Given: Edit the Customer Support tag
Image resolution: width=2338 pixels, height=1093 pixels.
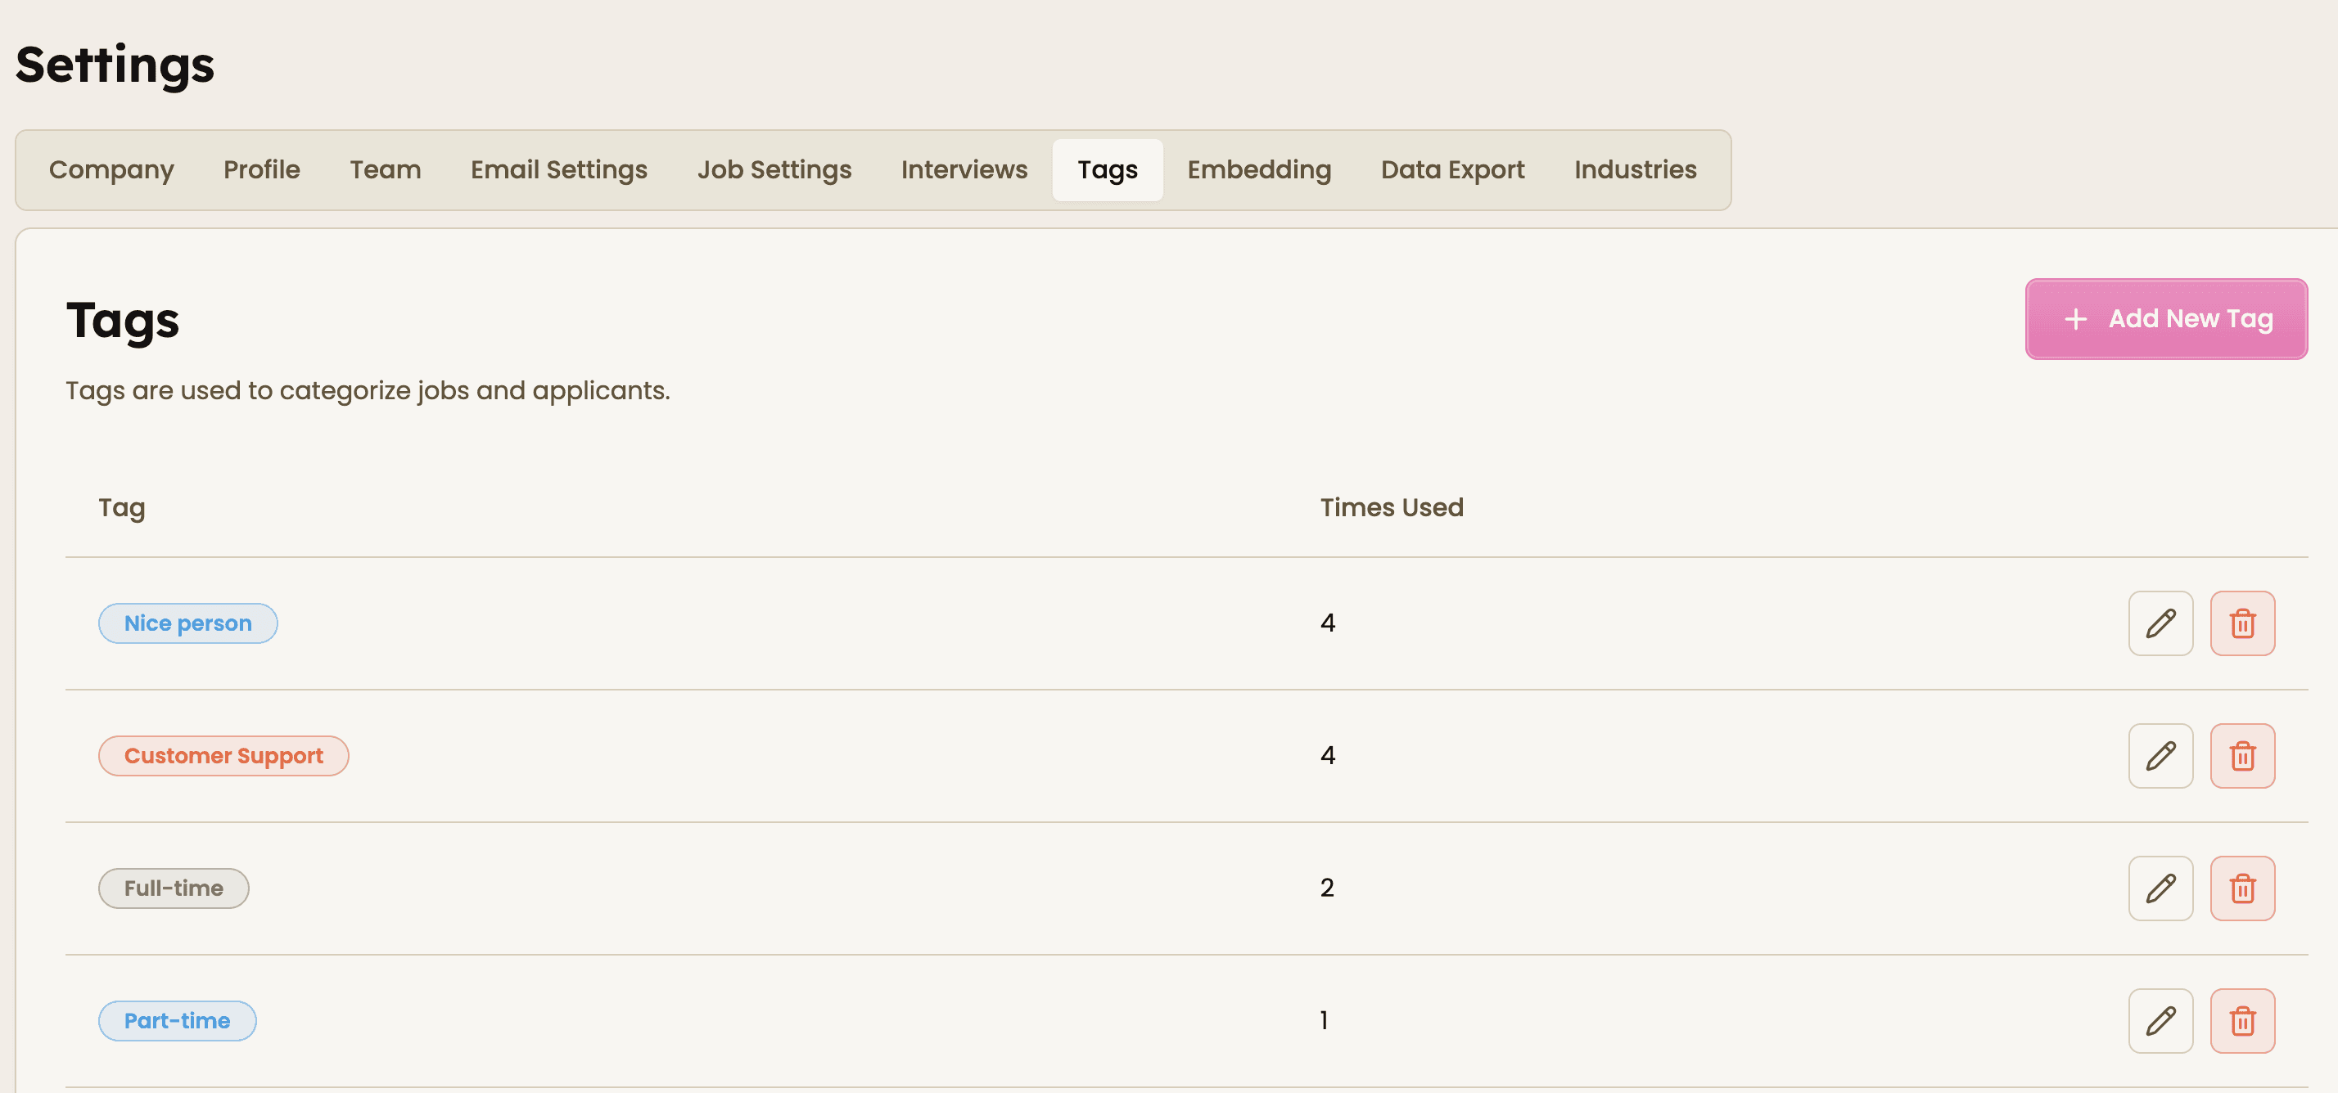Looking at the screenshot, I should [2160, 756].
